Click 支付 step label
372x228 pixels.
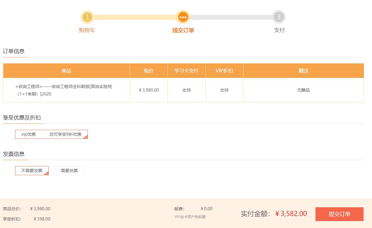[x=279, y=30]
